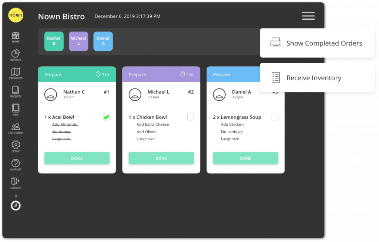Check the Lemongrass Soup order checkbox
The height and width of the screenshot is (242, 379).
tap(275, 117)
